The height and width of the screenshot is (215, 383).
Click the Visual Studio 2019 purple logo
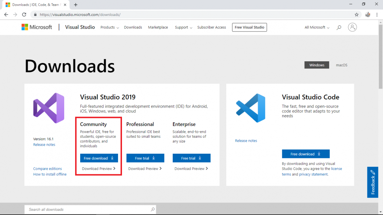(x=50, y=107)
